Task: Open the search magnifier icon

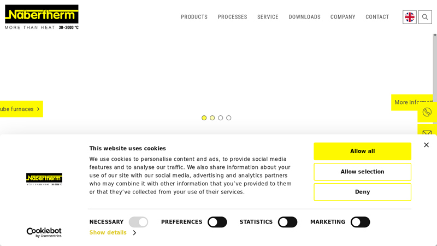Action: 425,17
